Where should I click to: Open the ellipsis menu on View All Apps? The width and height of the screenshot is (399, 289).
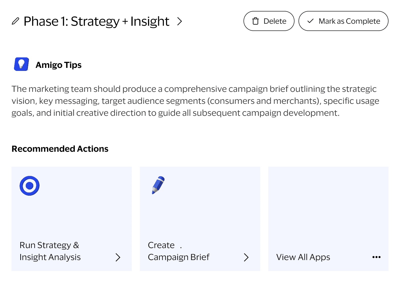pyautogui.click(x=376, y=257)
